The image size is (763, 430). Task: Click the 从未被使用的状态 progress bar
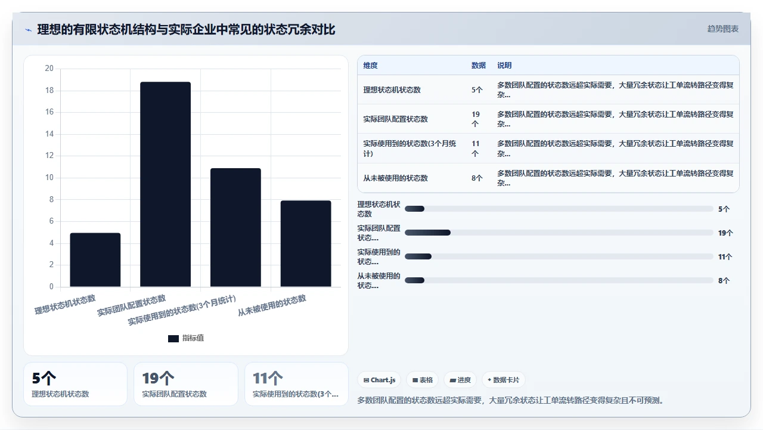click(x=559, y=280)
